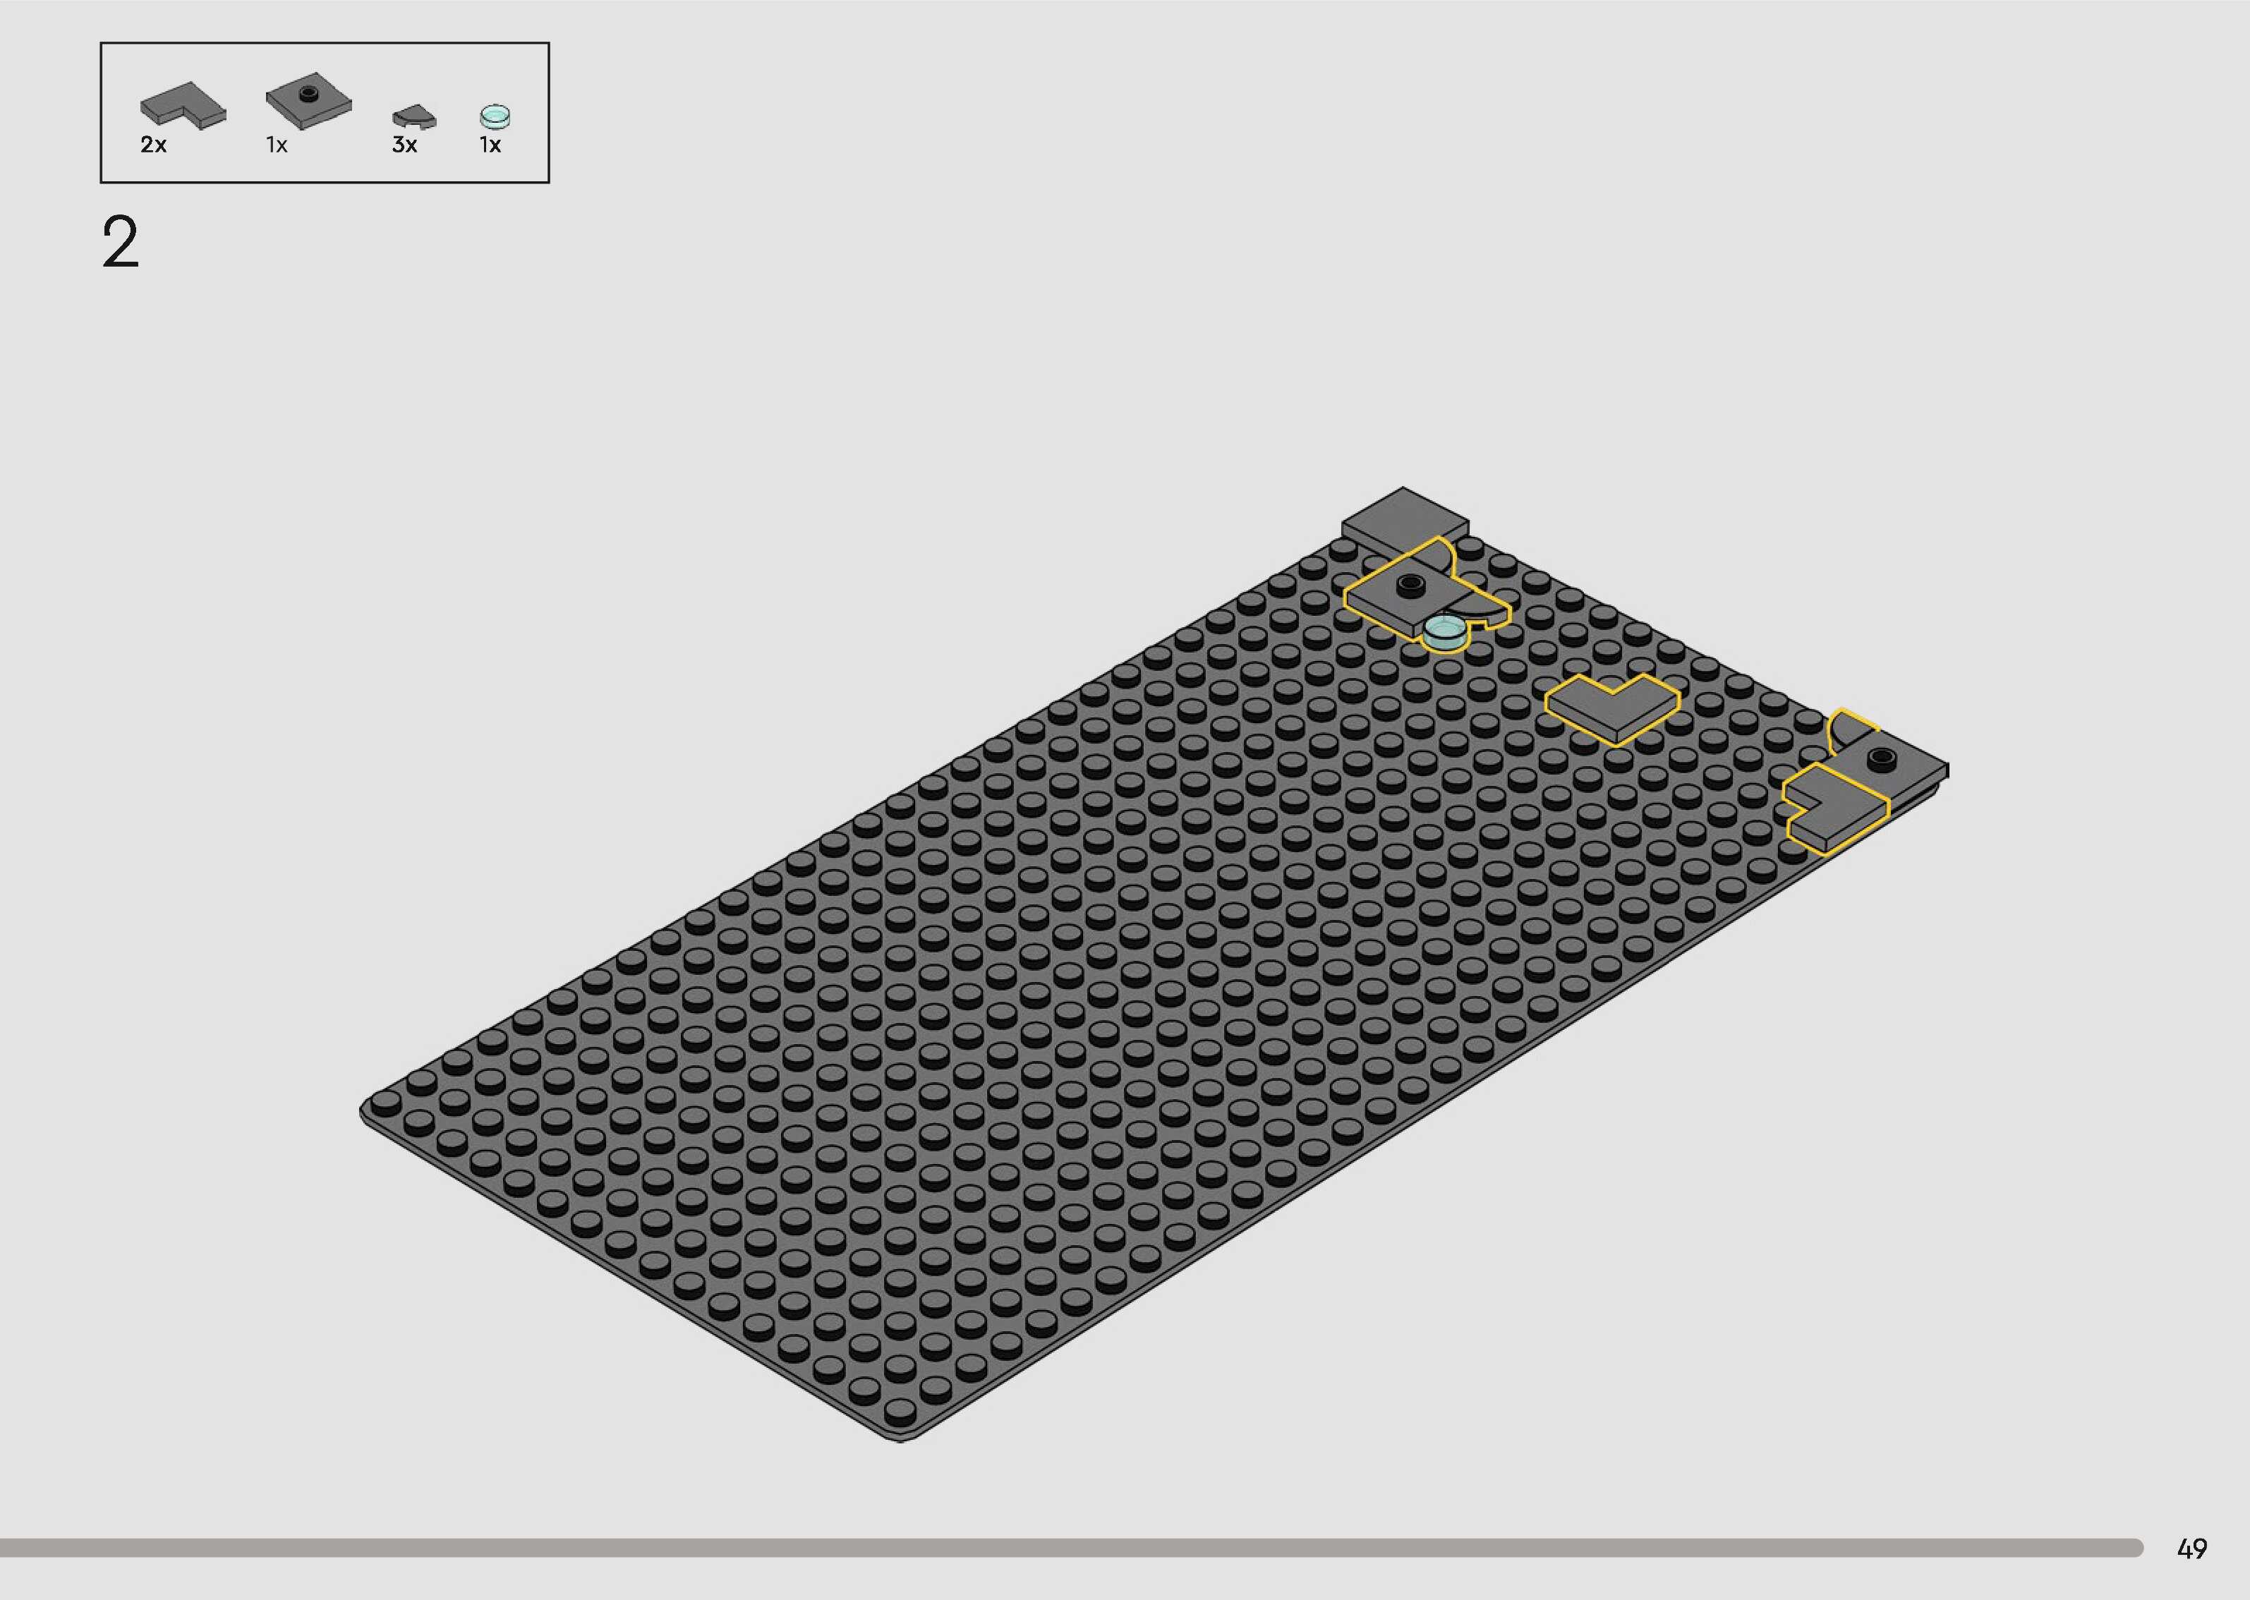Click the "3x" quantity label
The image size is (2250, 1600).
point(405,146)
